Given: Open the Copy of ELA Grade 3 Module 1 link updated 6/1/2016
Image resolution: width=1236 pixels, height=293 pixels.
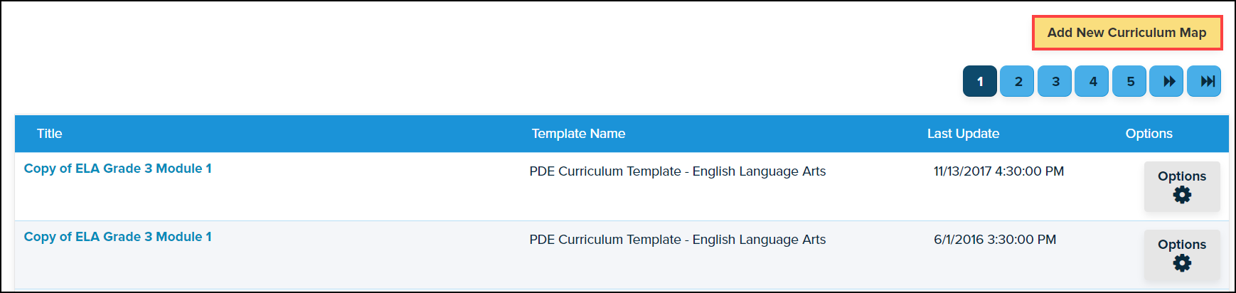Looking at the screenshot, I should pos(118,237).
